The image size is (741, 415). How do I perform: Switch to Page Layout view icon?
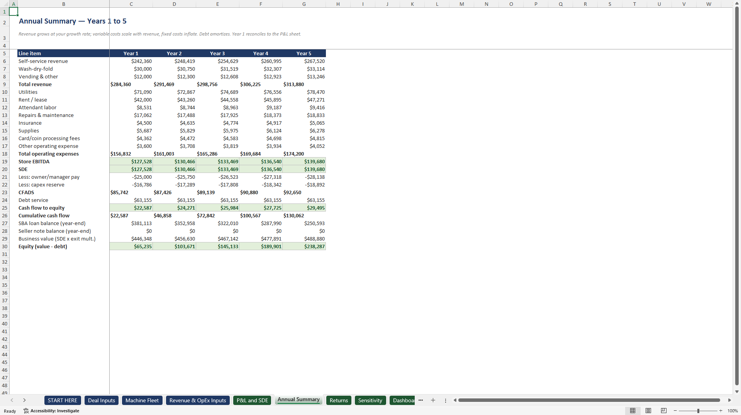pos(648,411)
